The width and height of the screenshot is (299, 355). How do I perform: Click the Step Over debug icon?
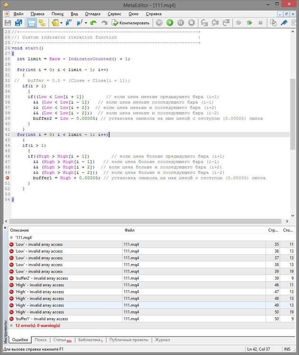215,23
